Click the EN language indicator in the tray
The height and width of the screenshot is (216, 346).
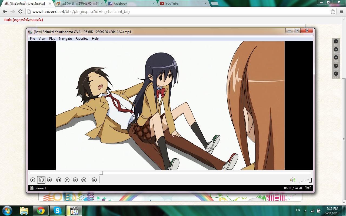[x=298, y=210]
